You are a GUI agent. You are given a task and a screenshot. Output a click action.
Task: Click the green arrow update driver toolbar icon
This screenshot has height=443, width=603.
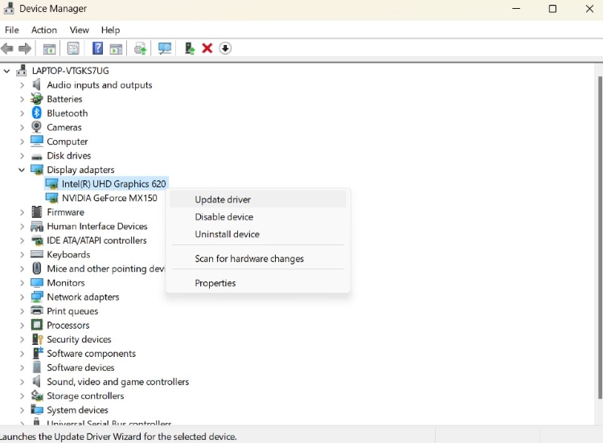pos(189,48)
